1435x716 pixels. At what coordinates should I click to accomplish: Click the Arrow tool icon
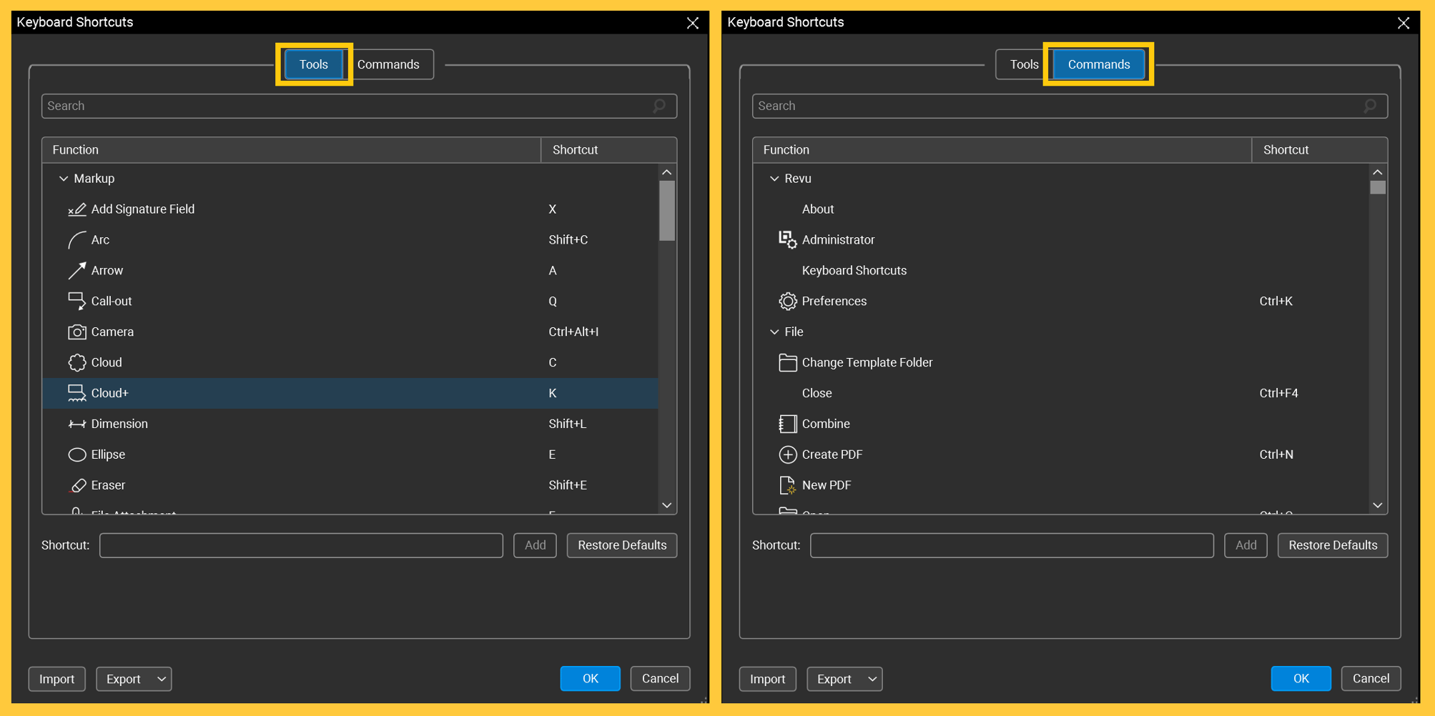pos(77,270)
